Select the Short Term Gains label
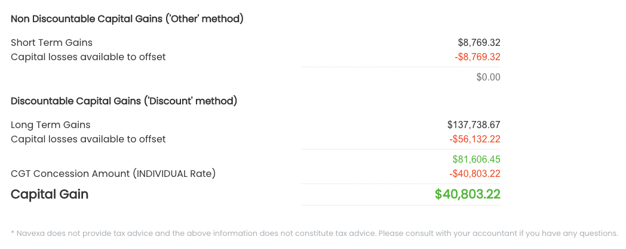The height and width of the screenshot is (249, 626). coord(51,43)
